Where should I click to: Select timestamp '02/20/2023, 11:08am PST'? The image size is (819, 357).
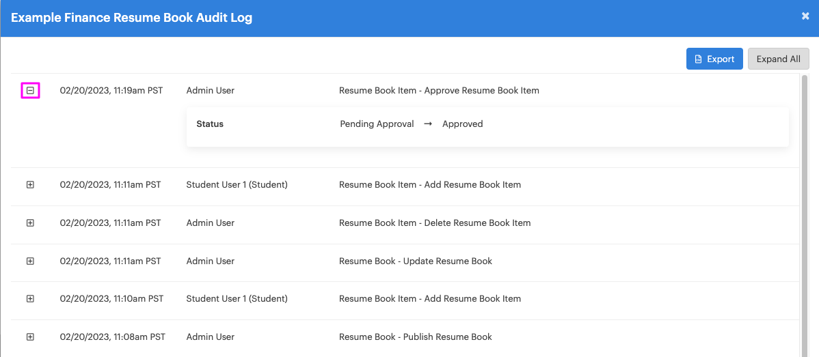112,337
